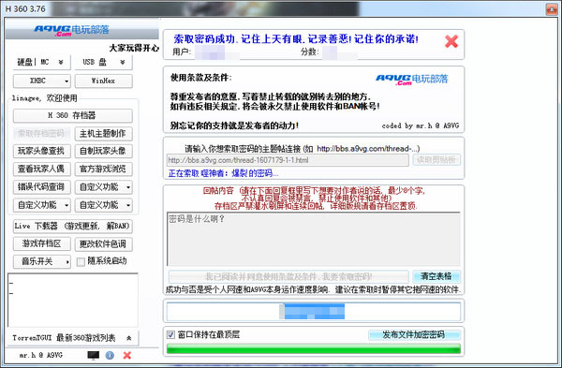Click 清空表格 button
This screenshot has height=368, width=562.
tap(436, 276)
